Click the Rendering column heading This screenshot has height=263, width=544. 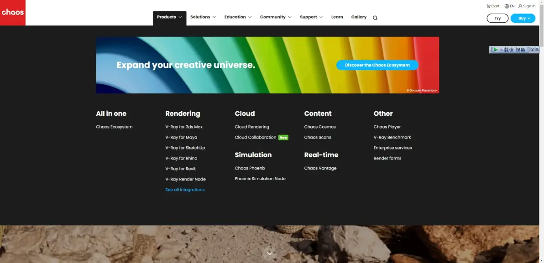183,113
